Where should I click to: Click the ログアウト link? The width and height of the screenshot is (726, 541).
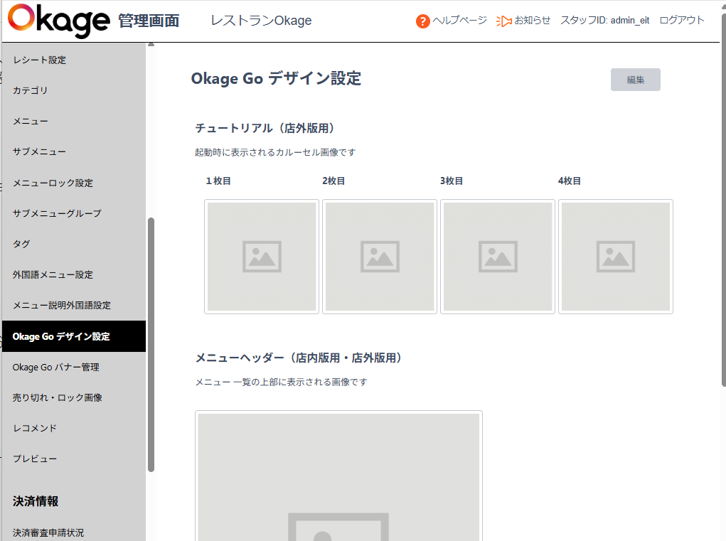681,21
